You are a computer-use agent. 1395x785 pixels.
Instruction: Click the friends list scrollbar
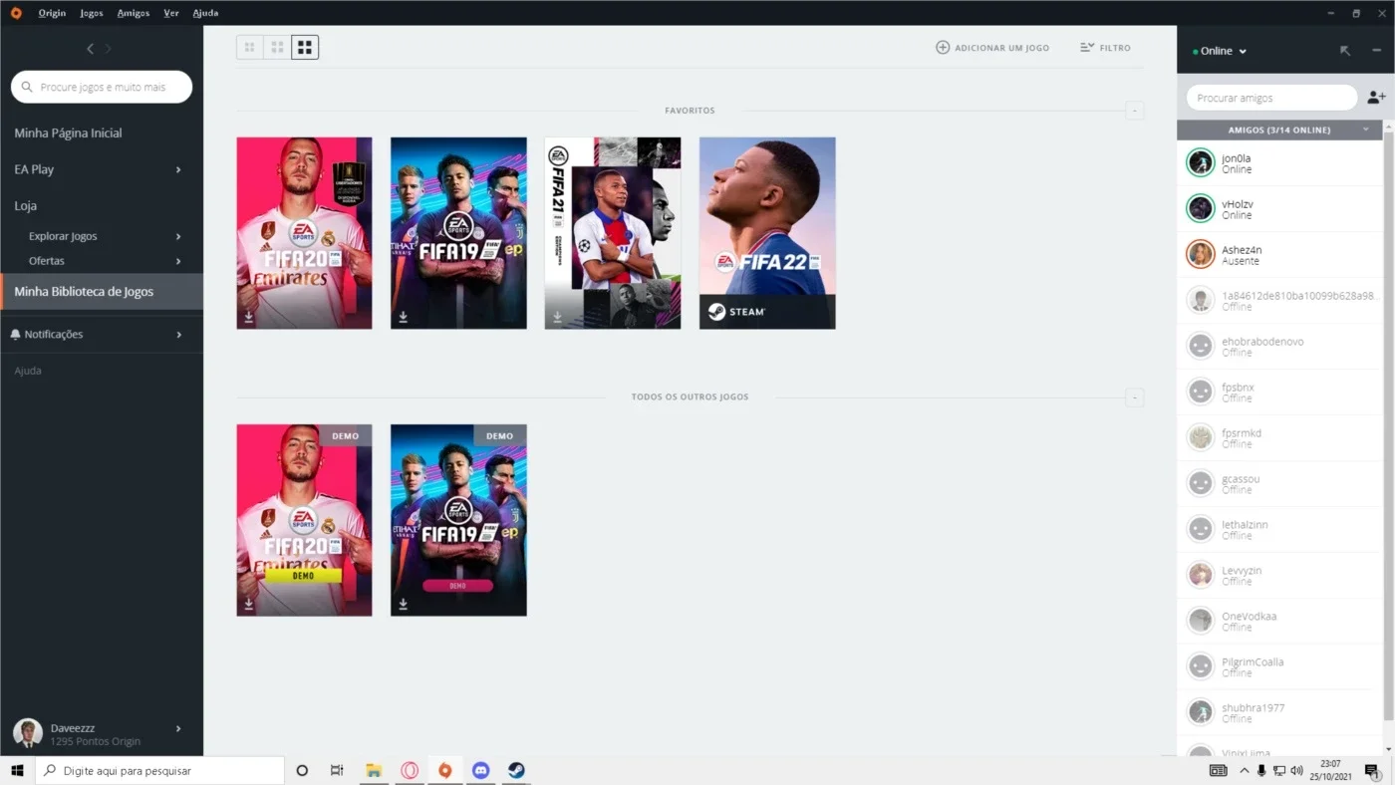tap(1389, 426)
